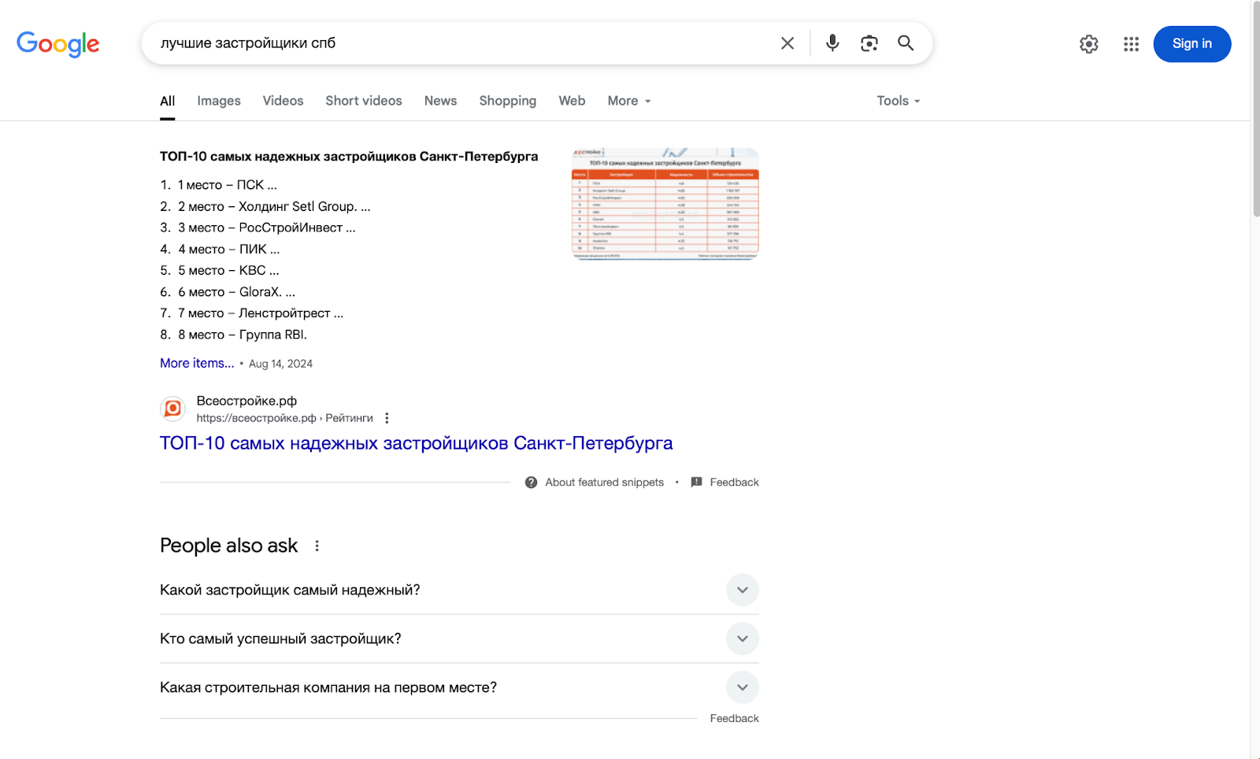
Task: Open the Google apps grid
Action: 1131,44
